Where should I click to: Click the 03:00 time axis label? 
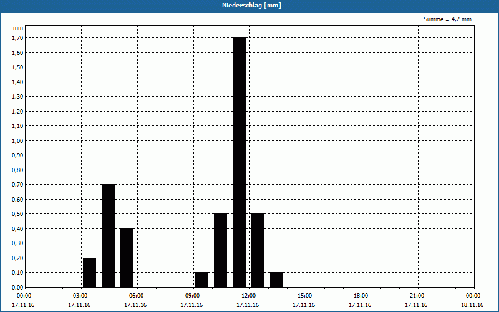point(80,296)
